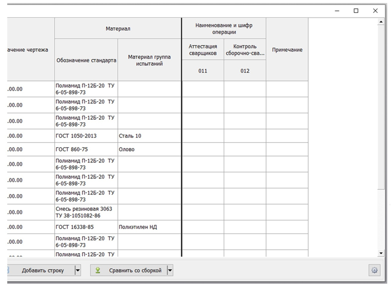The image size is (391, 287).
Task: Click the Контроль сборочно-сва... column header
Action: click(x=245, y=50)
